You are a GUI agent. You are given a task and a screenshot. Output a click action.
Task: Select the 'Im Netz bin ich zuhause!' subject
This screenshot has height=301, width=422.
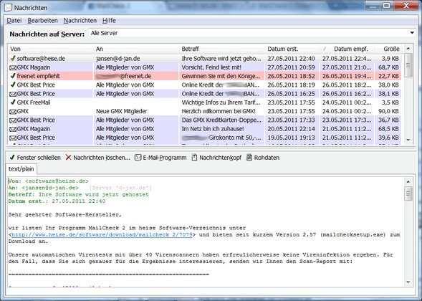pos(213,129)
